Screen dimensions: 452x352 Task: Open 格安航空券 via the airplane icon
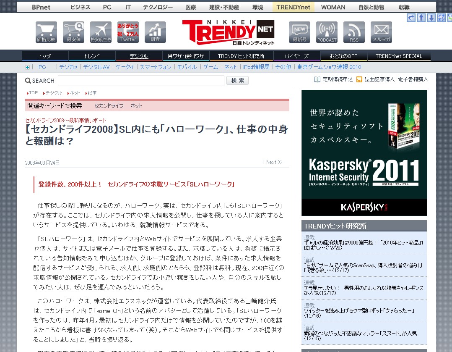point(101,30)
